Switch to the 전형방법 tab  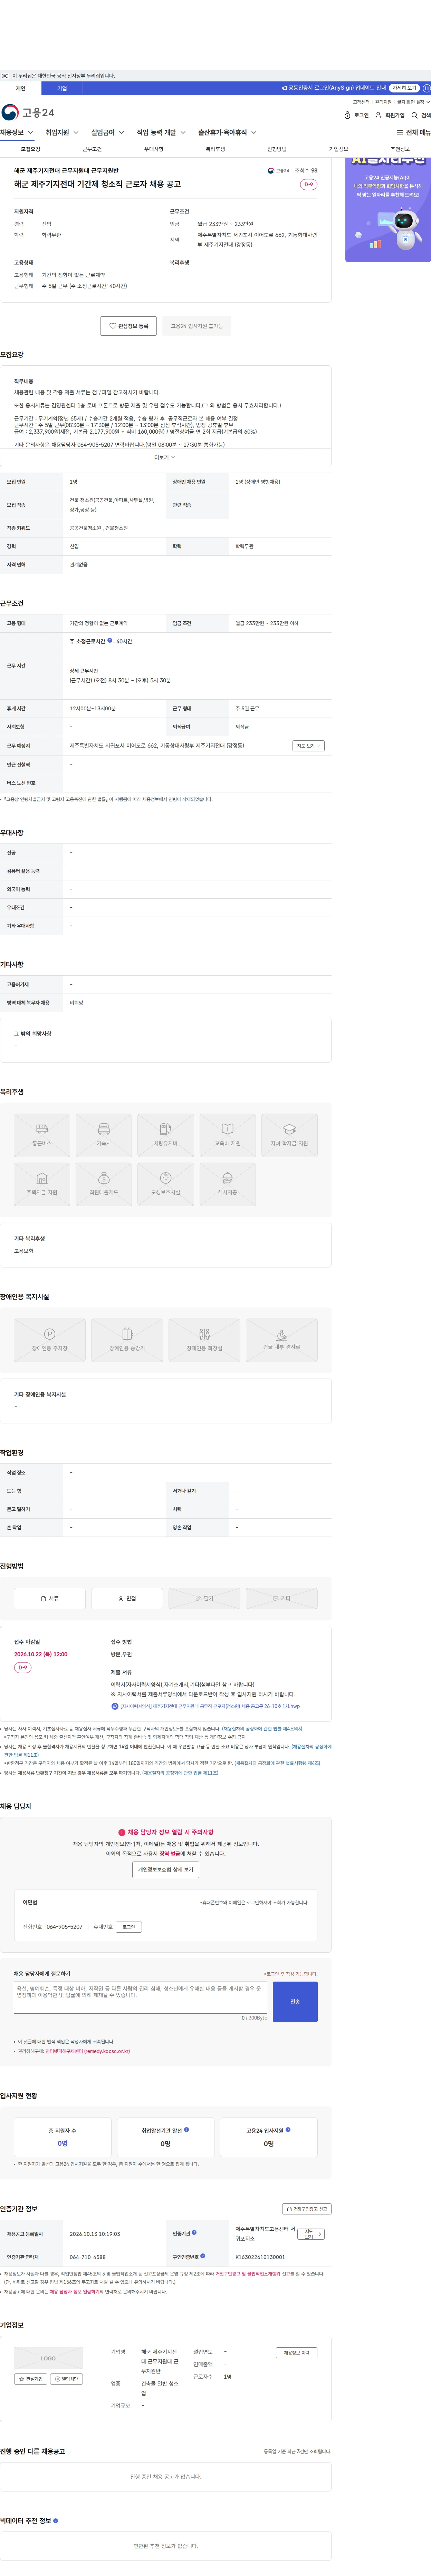[x=277, y=149]
